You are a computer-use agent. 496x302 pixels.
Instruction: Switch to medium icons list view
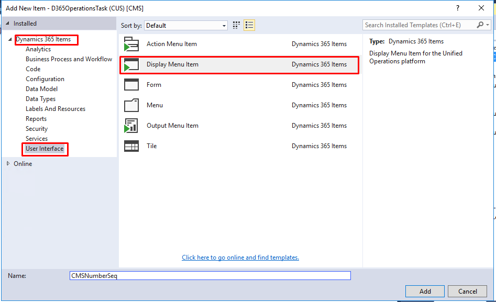click(249, 25)
